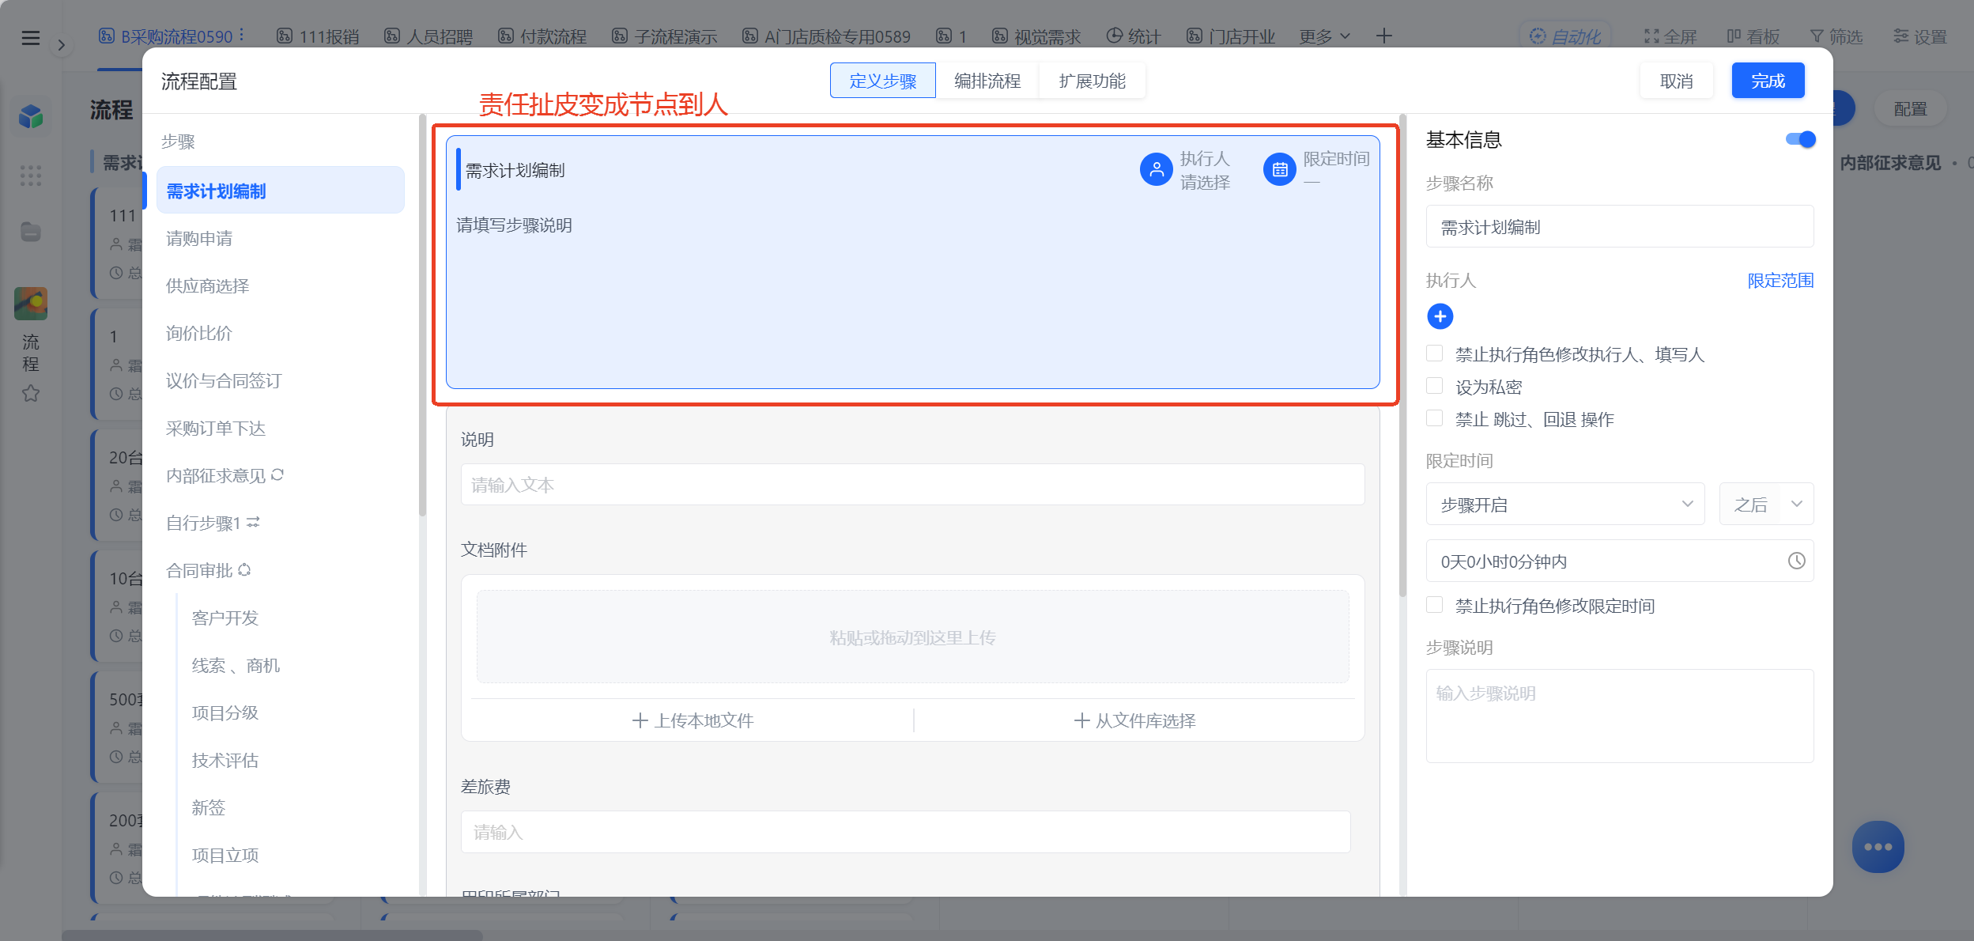Click the 步骤名称 input field
The height and width of the screenshot is (941, 1974).
(1619, 227)
